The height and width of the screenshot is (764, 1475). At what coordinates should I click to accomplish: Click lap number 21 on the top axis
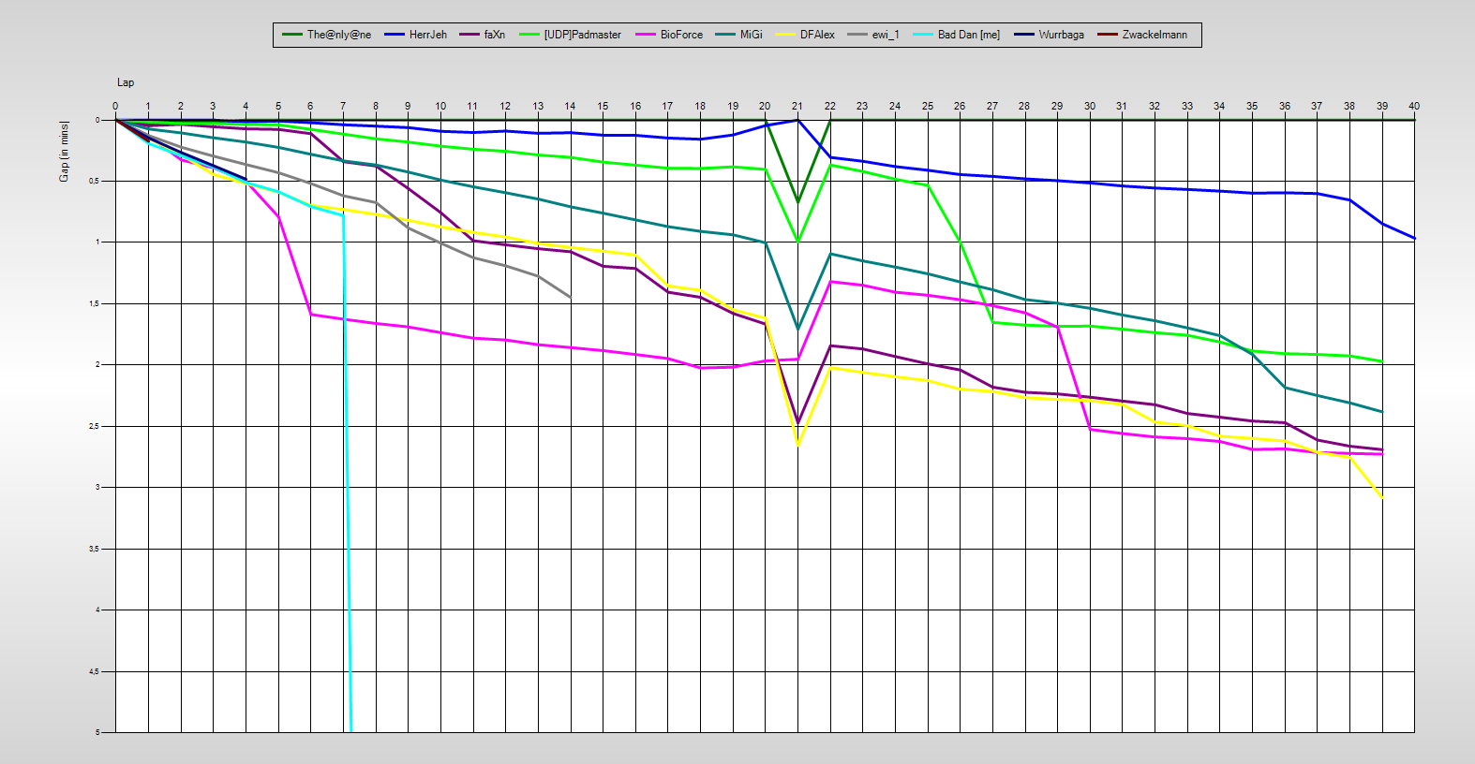click(x=797, y=106)
